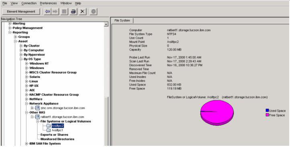Image resolution: width=290 pixels, height=147 pixels.
Task: Click the forward arrow toolbar icon
Action: pos(55,12)
